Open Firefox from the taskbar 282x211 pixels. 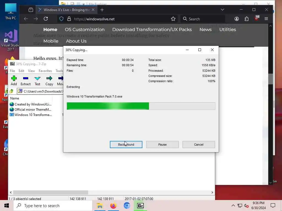tap(113, 206)
